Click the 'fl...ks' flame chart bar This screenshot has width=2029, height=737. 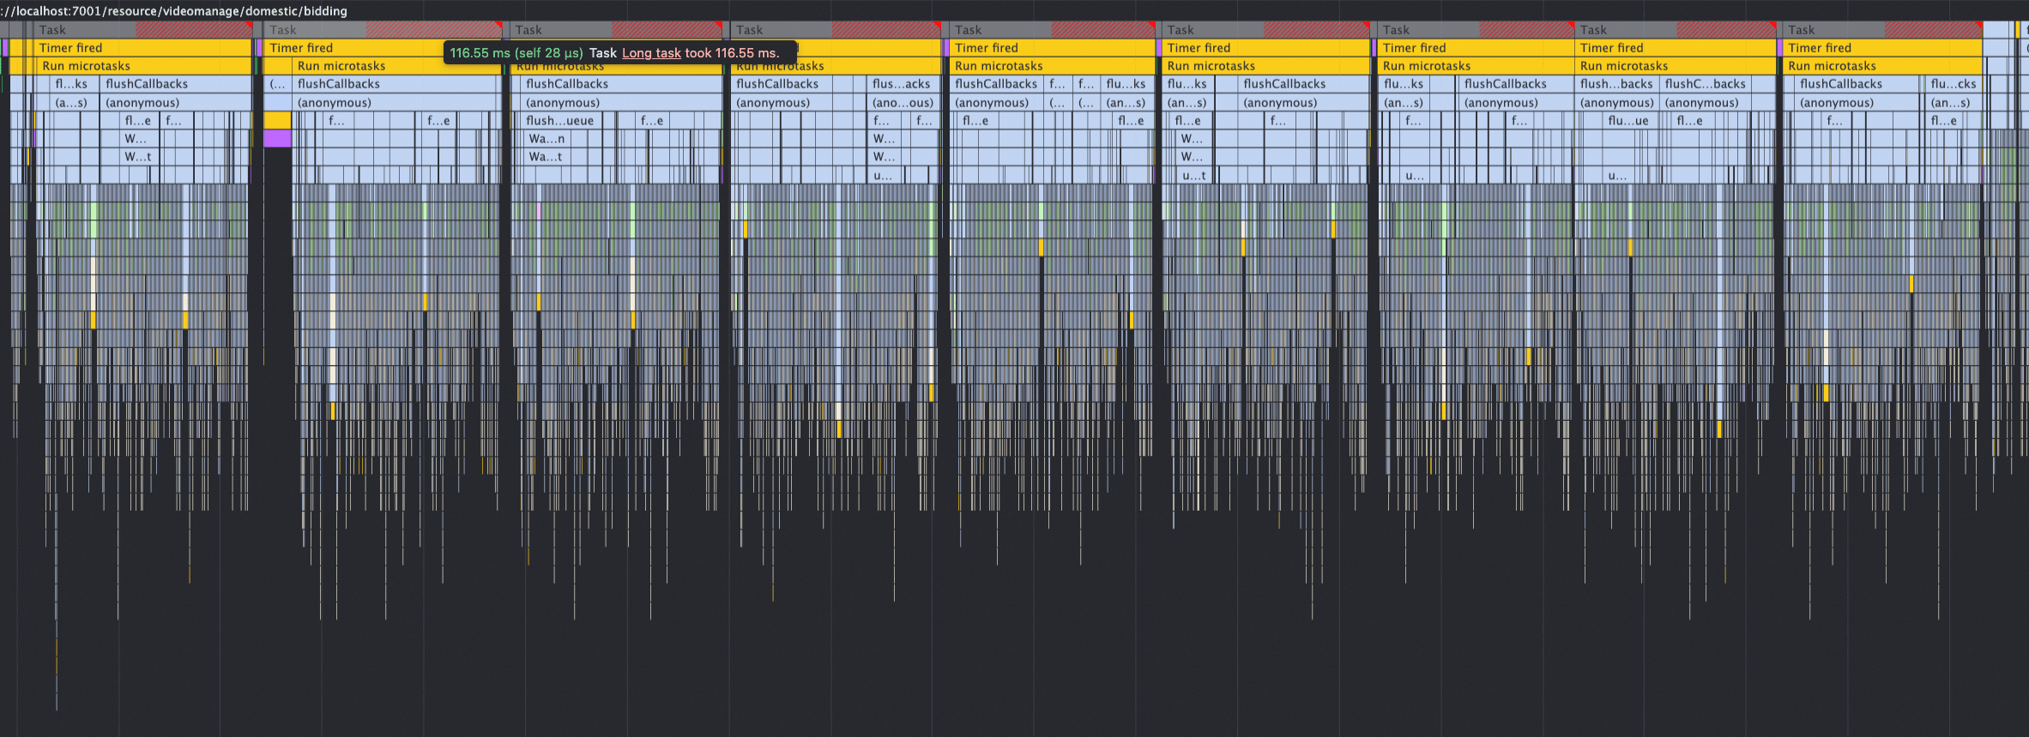tap(71, 84)
